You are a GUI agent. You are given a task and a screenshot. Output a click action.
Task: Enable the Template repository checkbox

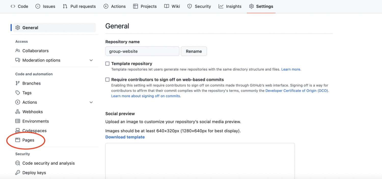point(107,64)
